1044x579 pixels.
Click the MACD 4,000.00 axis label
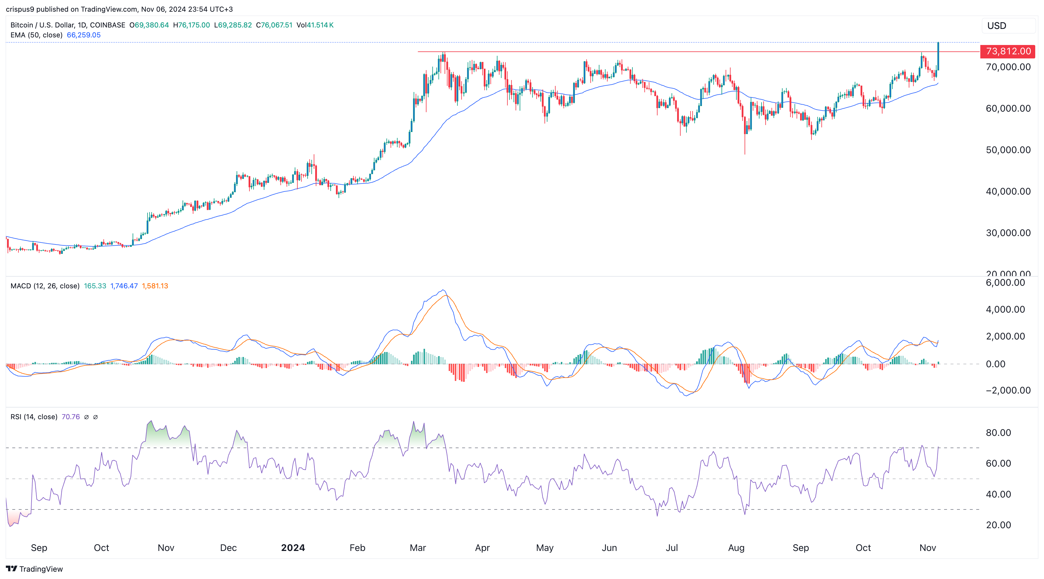coord(1005,310)
